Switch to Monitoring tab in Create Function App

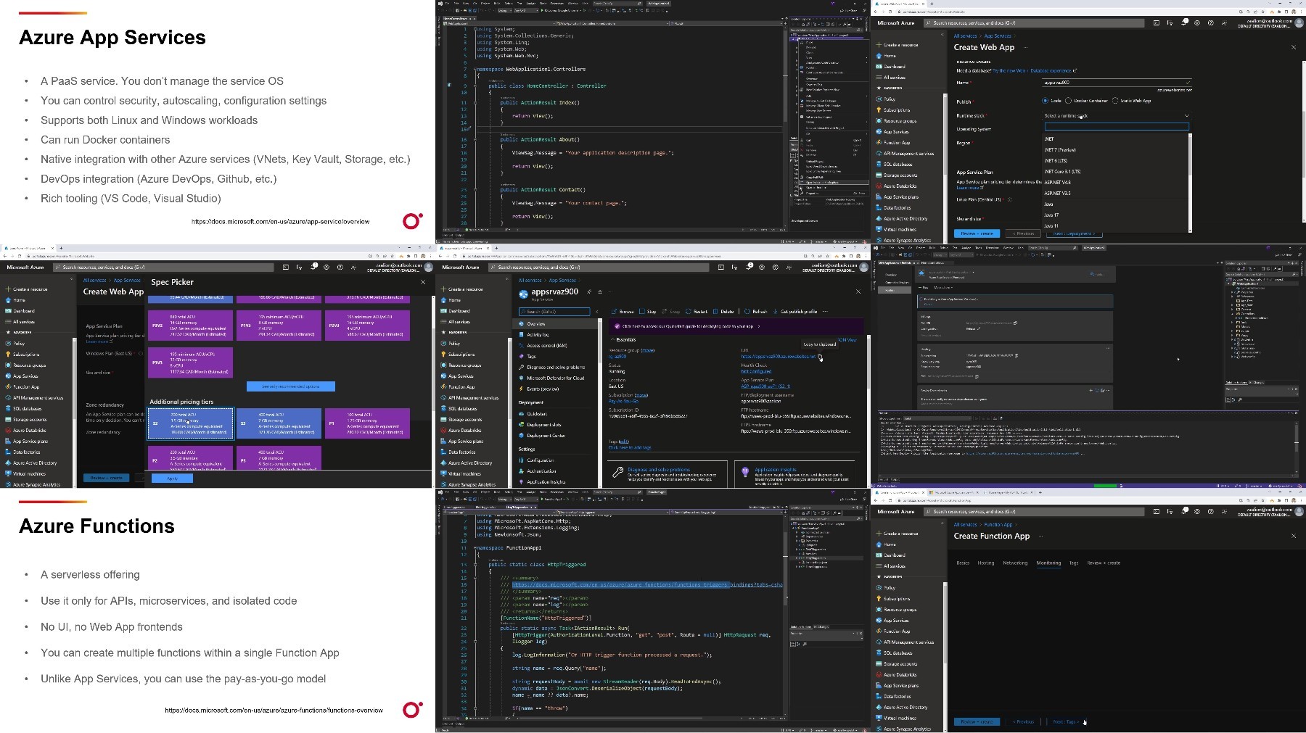[x=1048, y=563]
